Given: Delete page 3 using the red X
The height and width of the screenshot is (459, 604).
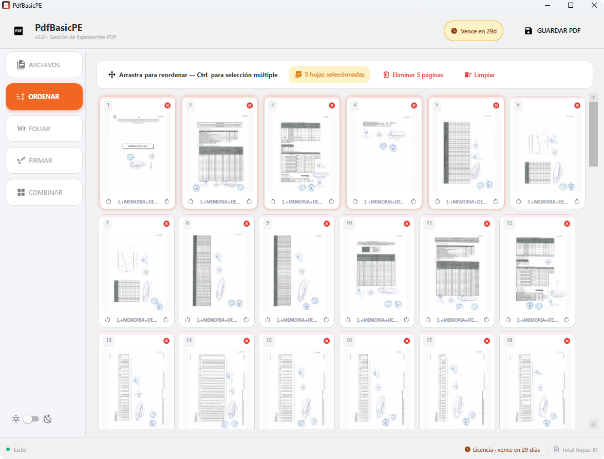Looking at the screenshot, I should click(332, 105).
